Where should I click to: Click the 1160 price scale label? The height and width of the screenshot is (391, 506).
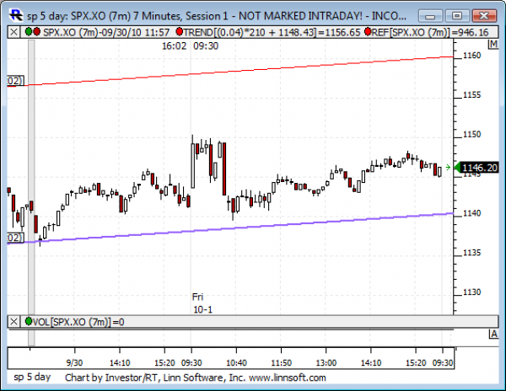pyautogui.click(x=471, y=56)
